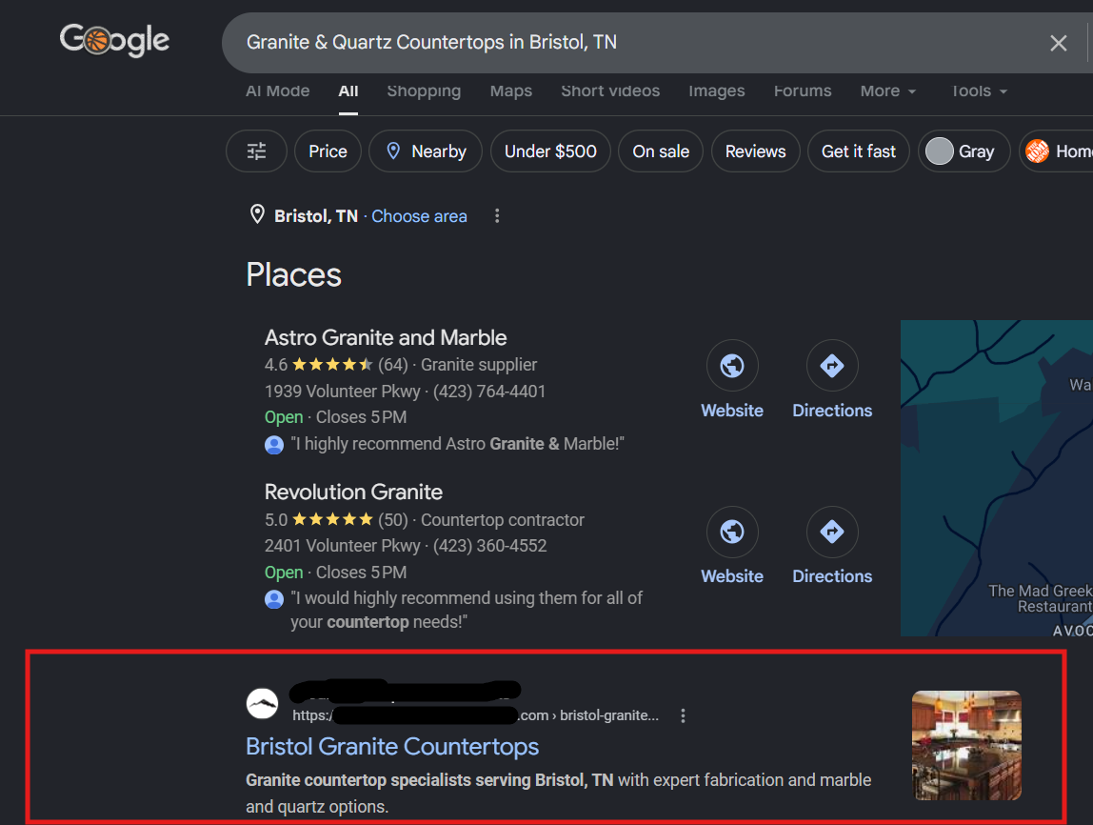Select the Price filter chip
This screenshot has height=825, width=1093.
[x=328, y=151]
